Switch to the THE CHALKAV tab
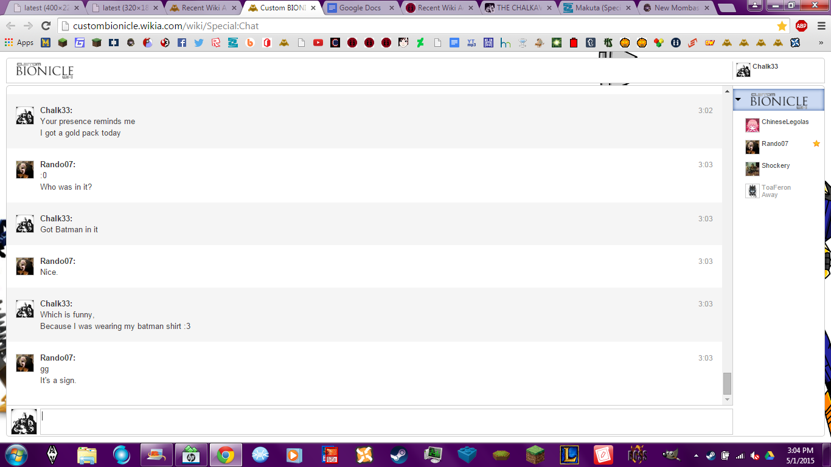This screenshot has height=467, width=831. click(x=520, y=8)
